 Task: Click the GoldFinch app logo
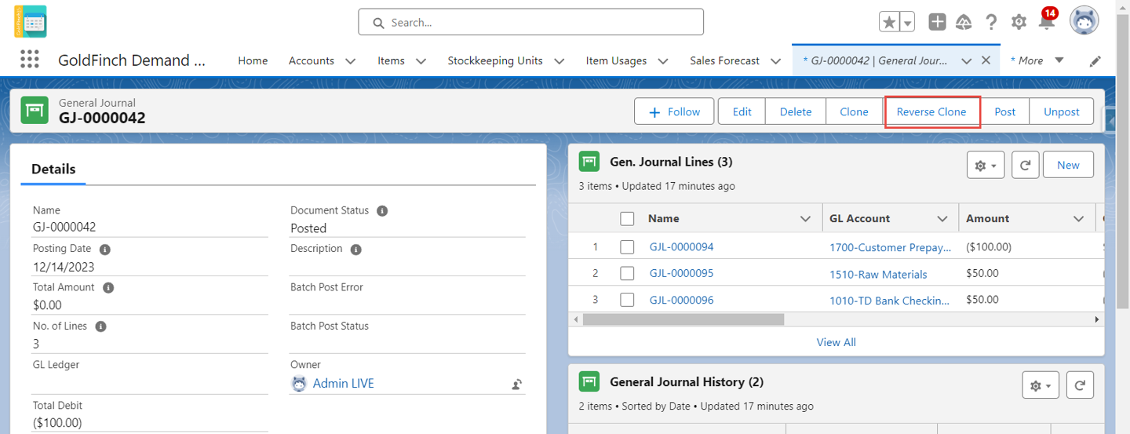30,22
